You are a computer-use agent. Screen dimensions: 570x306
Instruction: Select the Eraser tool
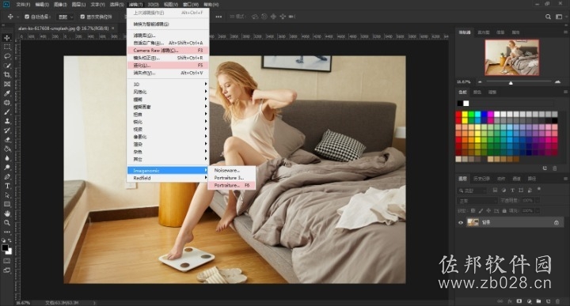pos(7,140)
